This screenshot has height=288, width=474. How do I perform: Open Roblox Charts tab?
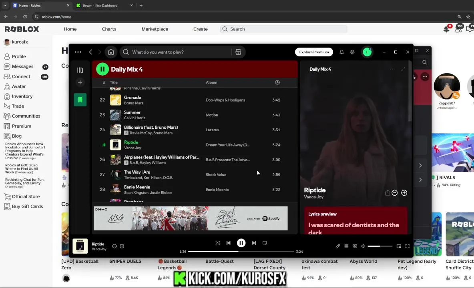pyautogui.click(x=109, y=29)
